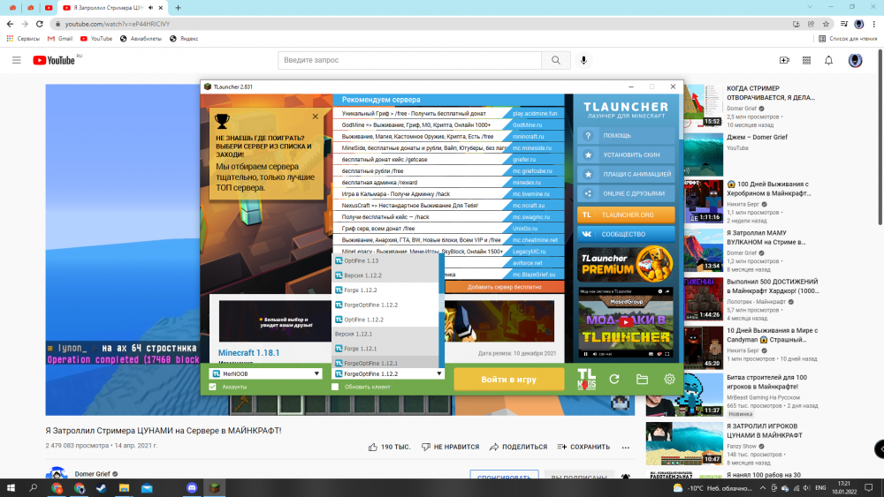Screen dimensions: 884x497
Task: Start YouTube voice search microphone
Action: click(x=583, y=60)
